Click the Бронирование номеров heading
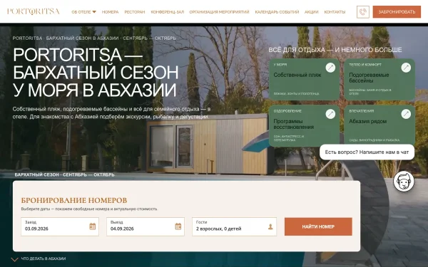Image resolution: width=428 pixels, height=267 pixels. 74,200
